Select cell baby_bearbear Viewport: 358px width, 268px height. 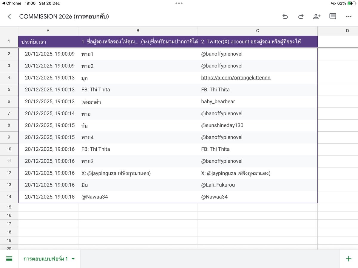click(x=257, y=102)
